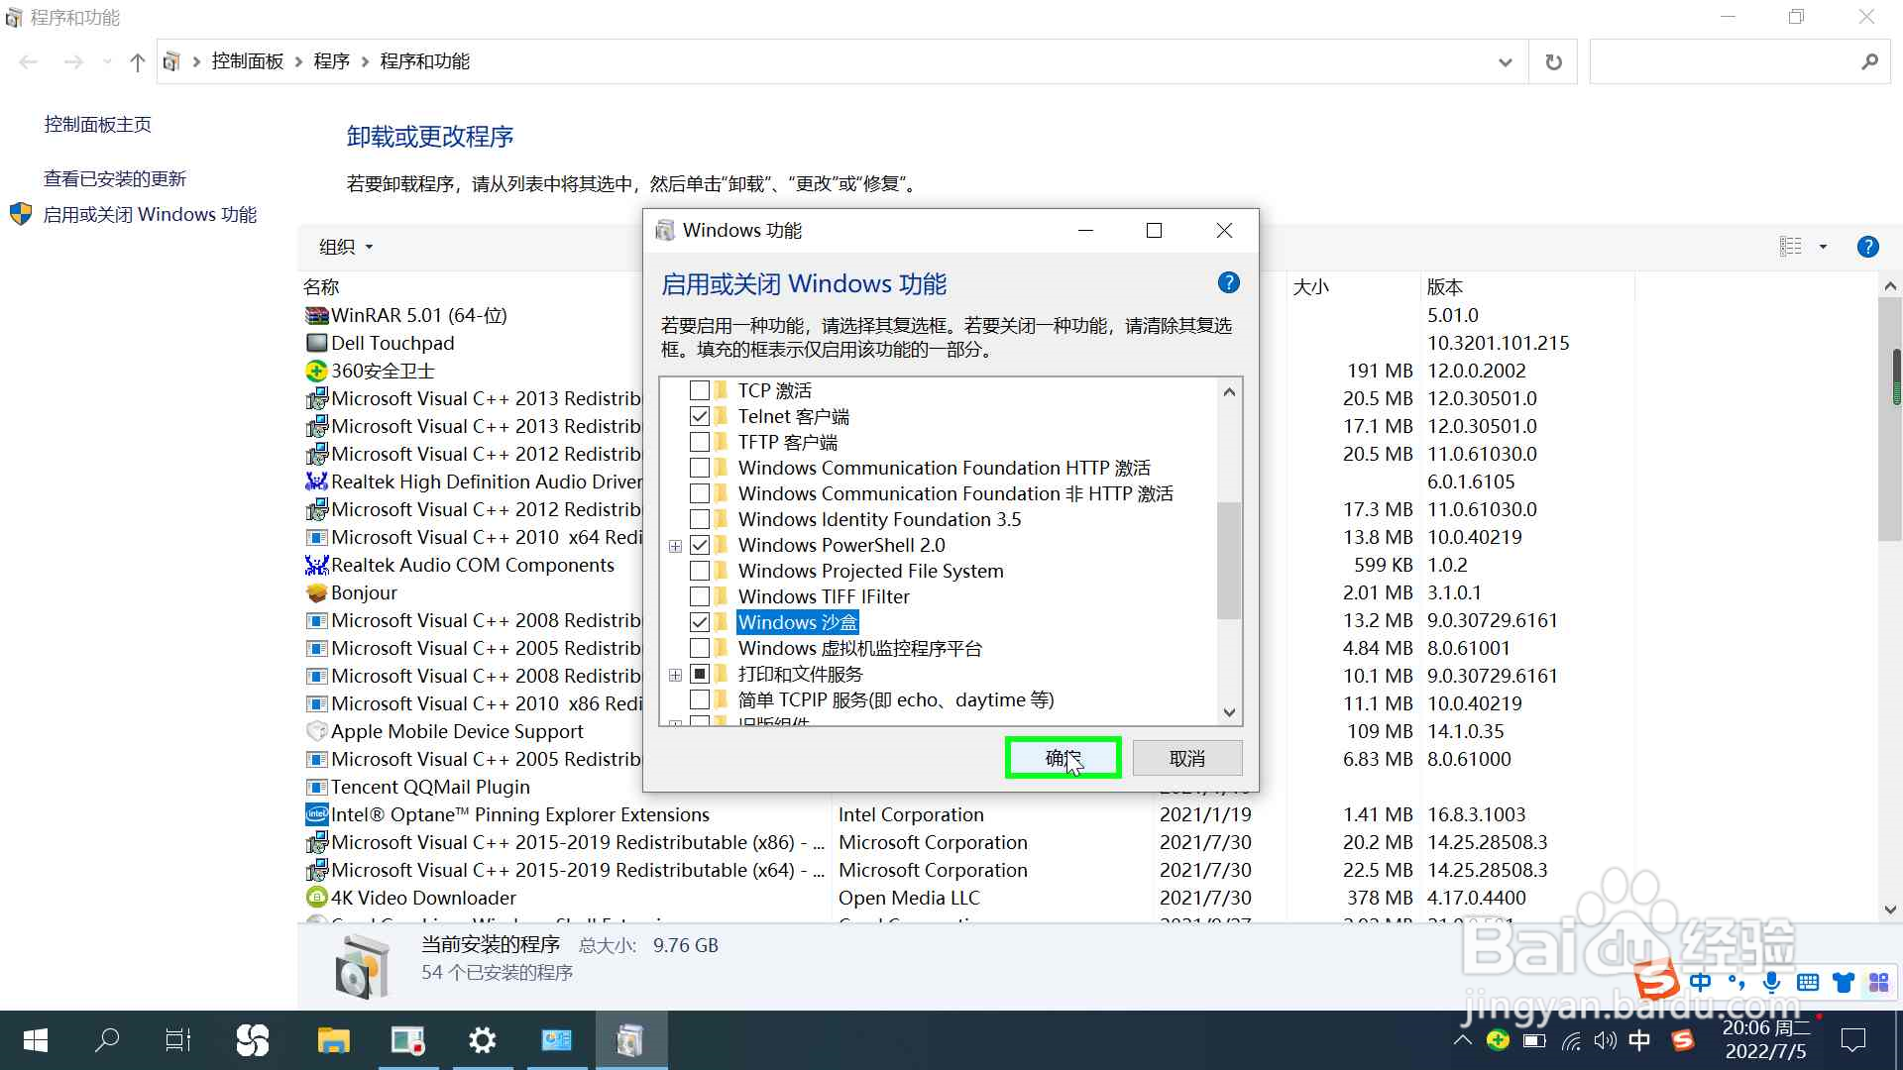Open help in the Windows 功能 dialog
The image size is (1903, 1070).
1228,283
